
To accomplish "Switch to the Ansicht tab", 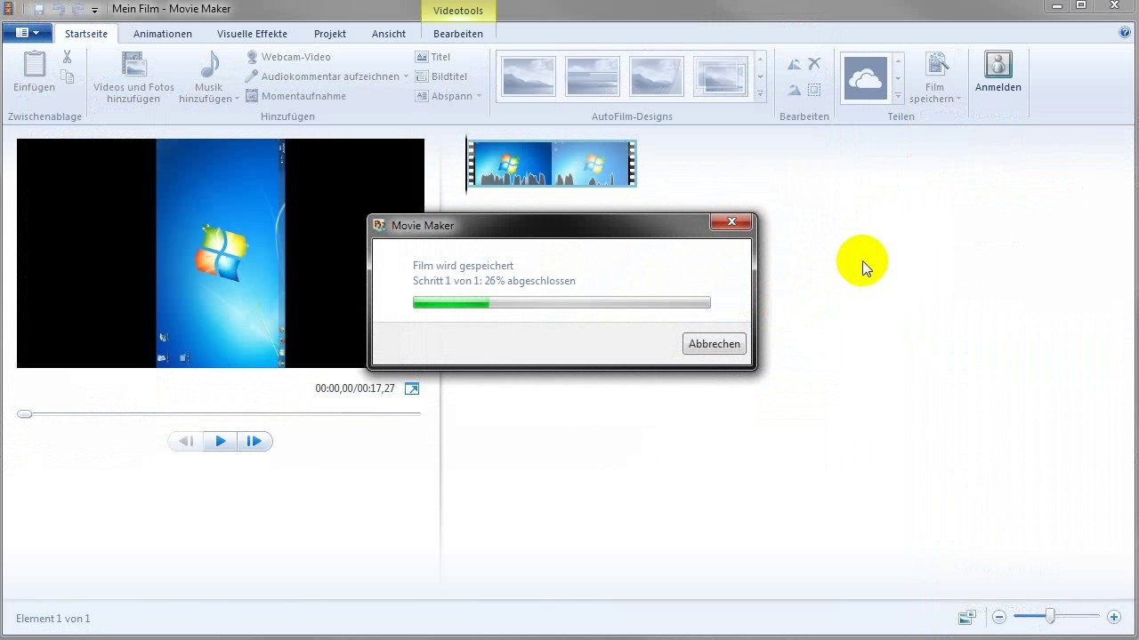I will [x=389, y=34].
